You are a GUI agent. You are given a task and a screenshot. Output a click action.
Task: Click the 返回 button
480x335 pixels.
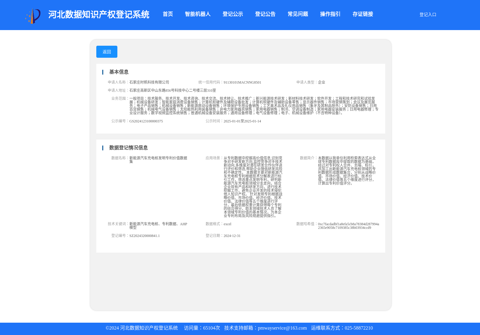coord(107,52)
